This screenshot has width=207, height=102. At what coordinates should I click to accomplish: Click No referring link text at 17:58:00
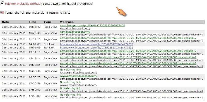[x=70, y=95]
